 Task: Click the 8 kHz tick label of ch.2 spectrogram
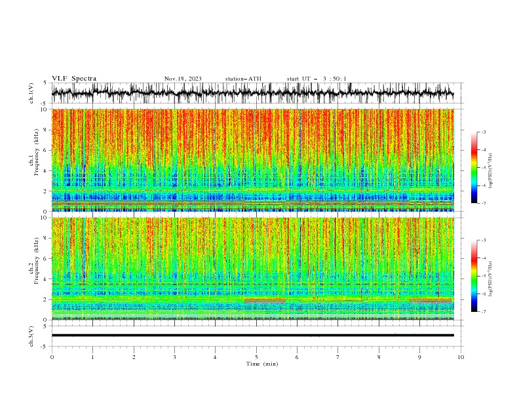coord(46,239)
